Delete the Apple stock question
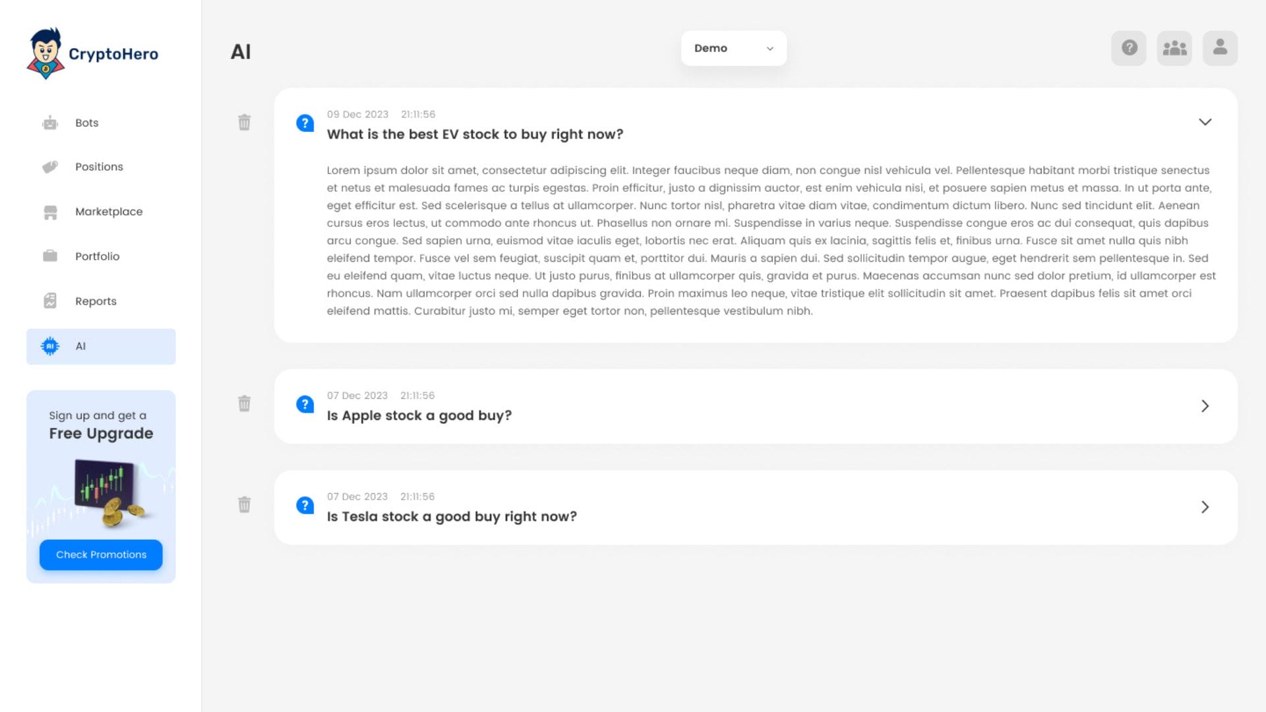This screenshot has width=1266, height=712. click(x=244, y=403)
